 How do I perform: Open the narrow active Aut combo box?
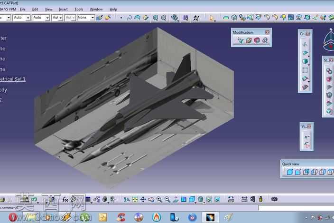pos(57,18)
